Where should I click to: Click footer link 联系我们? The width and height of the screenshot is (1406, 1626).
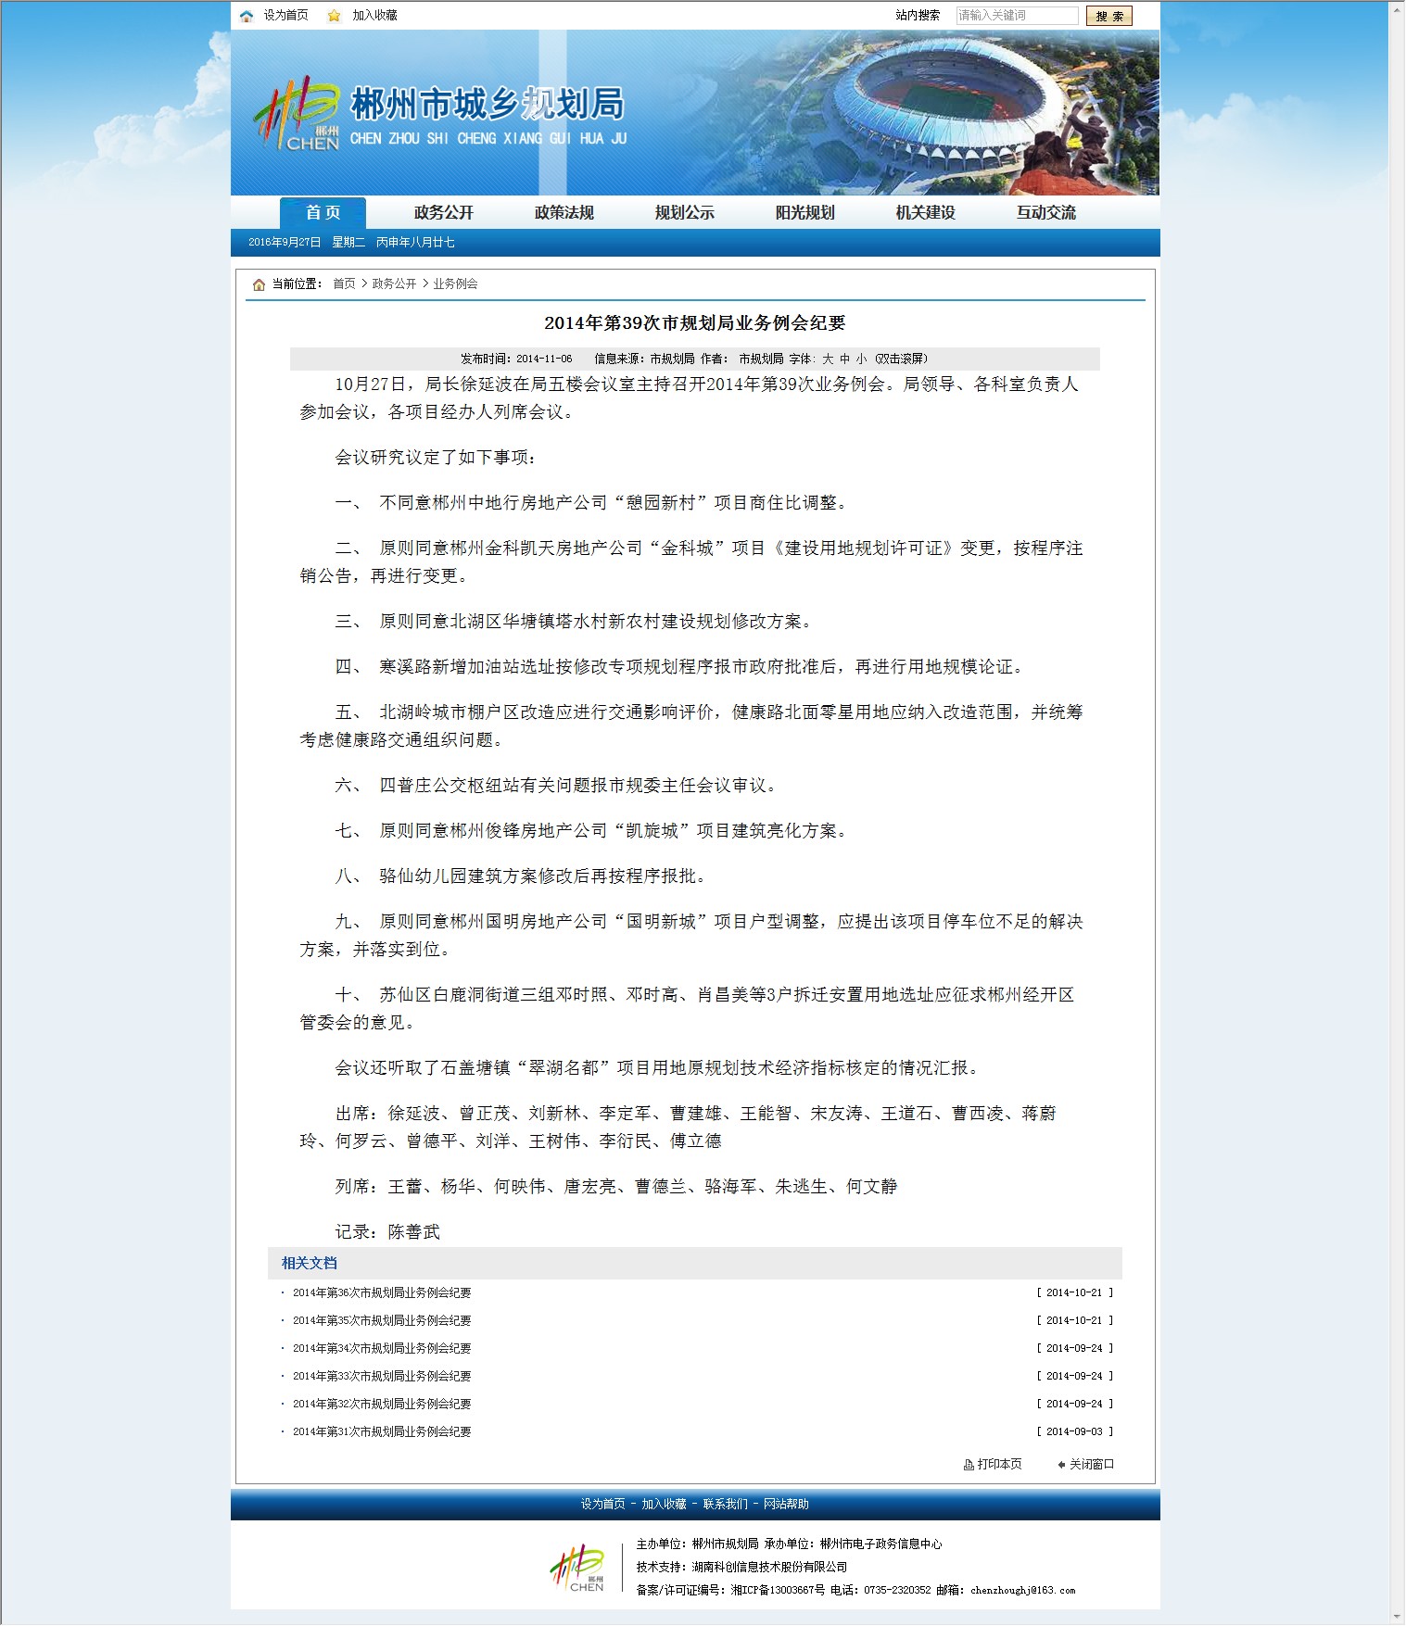[725, 1505]
